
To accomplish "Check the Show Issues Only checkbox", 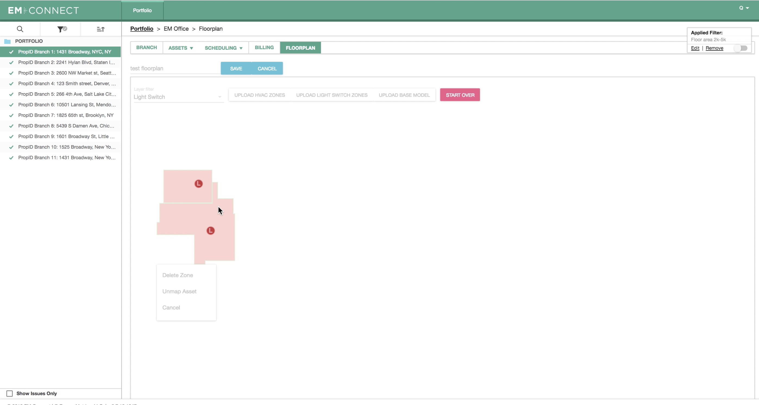I will pyautogui.click(x=10, y=394).
